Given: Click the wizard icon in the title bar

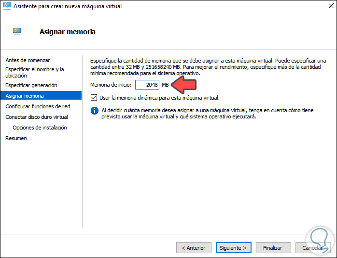Looking at the screenshot, I should point(7,6).
